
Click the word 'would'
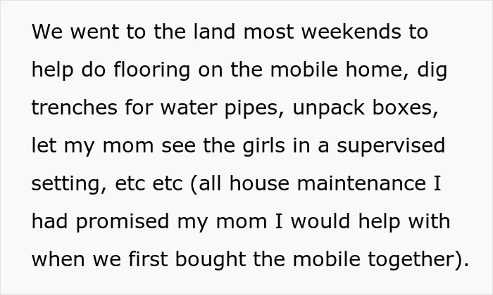point(320,221)
